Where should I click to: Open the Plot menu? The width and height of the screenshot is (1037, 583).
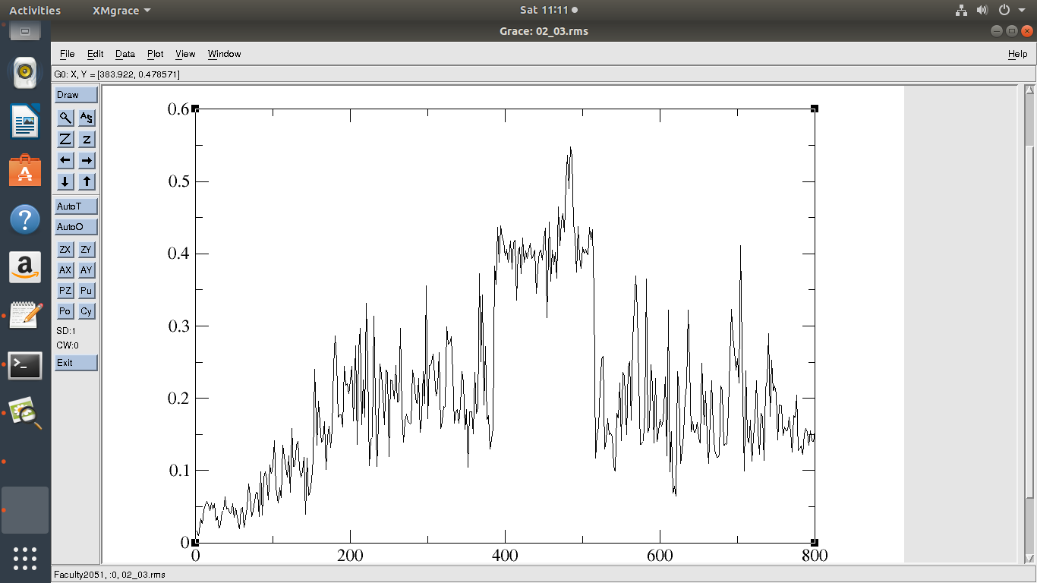155,54
